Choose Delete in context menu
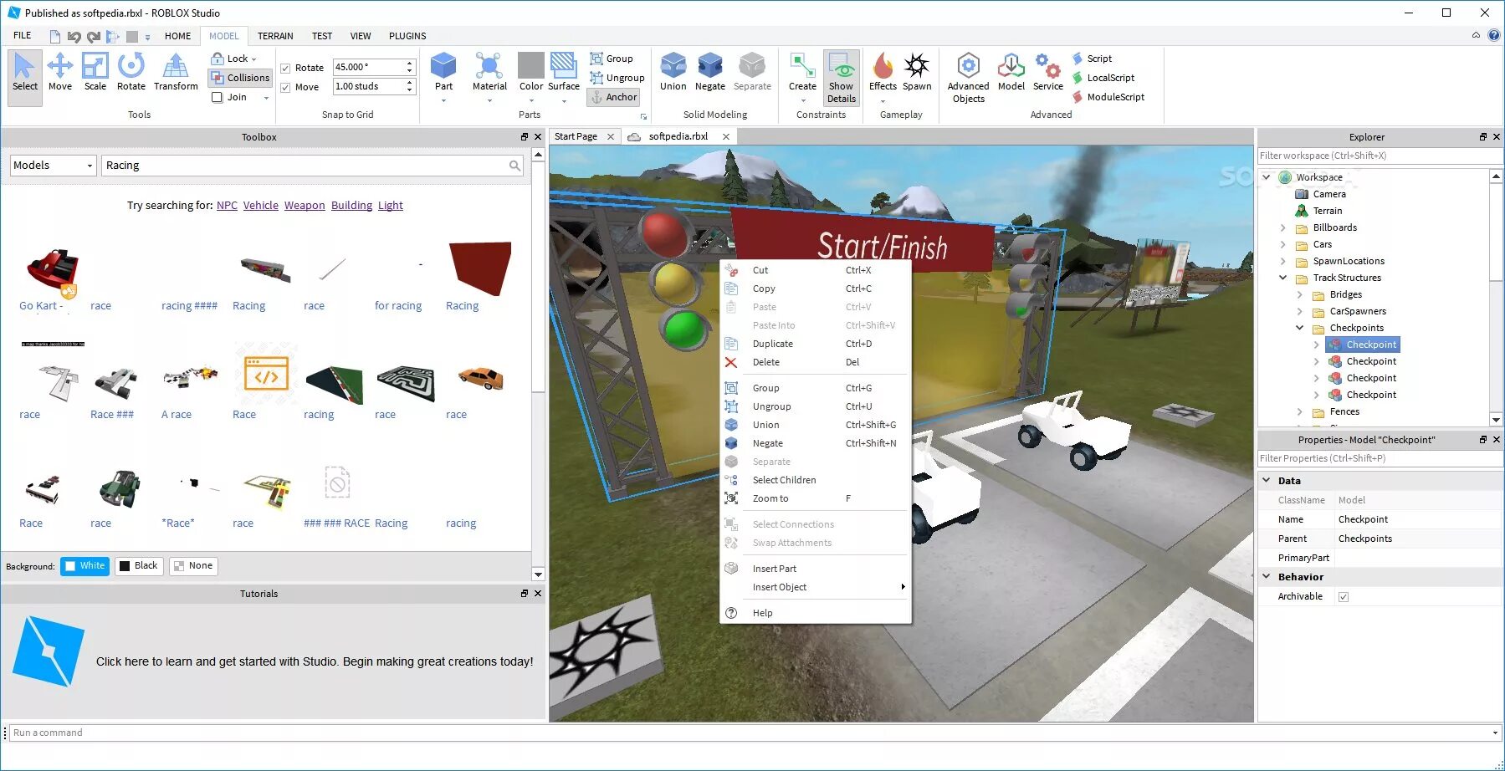 click(815, 362)
